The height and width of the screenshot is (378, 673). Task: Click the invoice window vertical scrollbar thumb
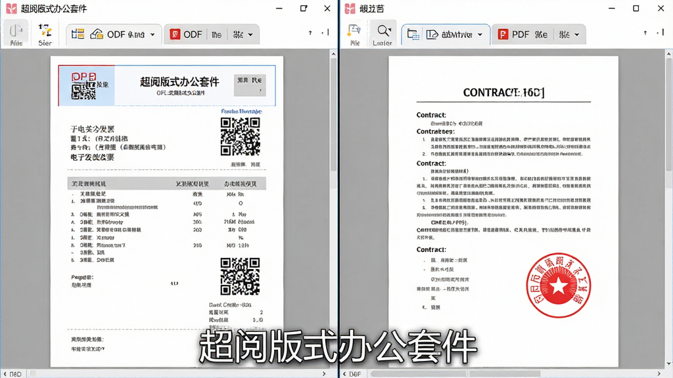pyautogui.click(x=333, y=114)
